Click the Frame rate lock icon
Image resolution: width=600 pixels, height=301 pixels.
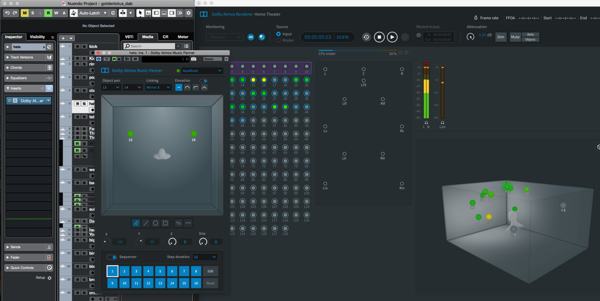pos(476,18)
